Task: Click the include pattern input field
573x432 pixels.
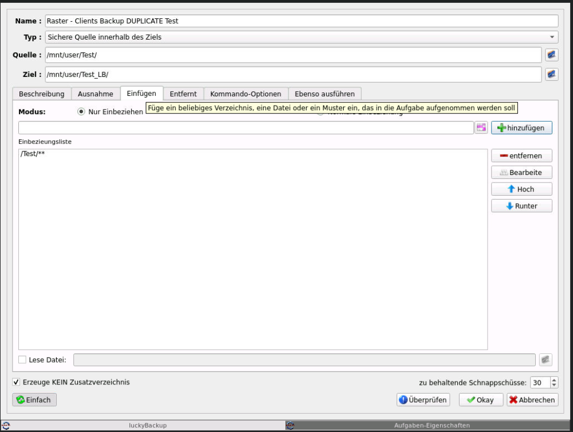Action: pos(246,128)
